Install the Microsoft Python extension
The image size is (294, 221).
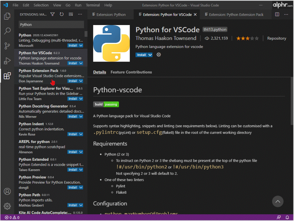73,46
